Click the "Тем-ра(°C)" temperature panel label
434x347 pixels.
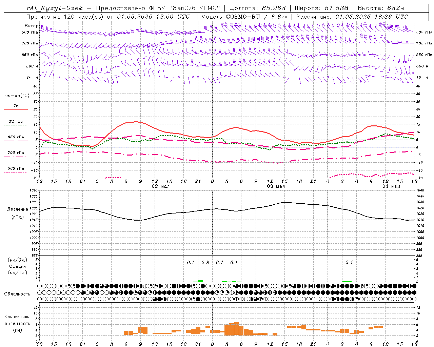(16, 96)
